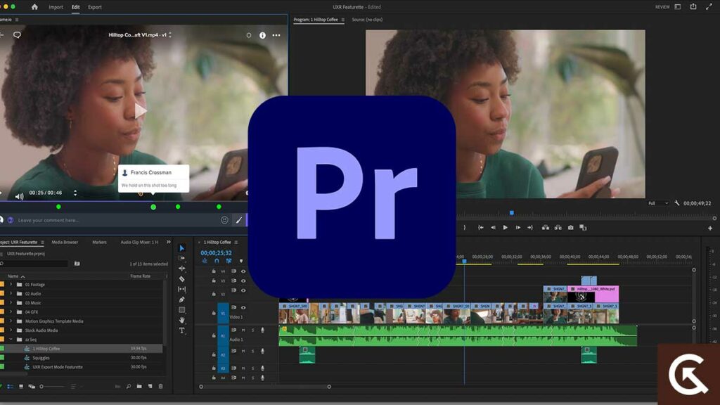Screen dimensions: 720x405
Task: Select the Razor tool in the timeline toolbar
Action: tap(182, 278)
